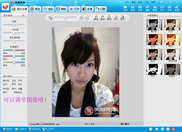Click the 重做 redo icon
The height and width of the screenshot is (132, 182).
pos(103,18)
